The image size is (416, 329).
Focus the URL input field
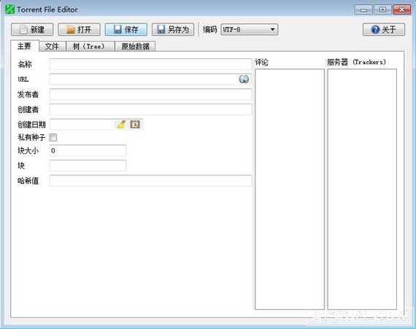150,80
